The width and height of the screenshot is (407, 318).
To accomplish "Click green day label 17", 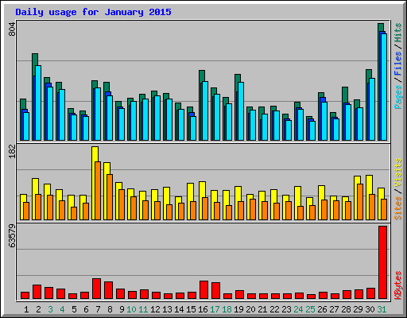I will coord(215,309).
